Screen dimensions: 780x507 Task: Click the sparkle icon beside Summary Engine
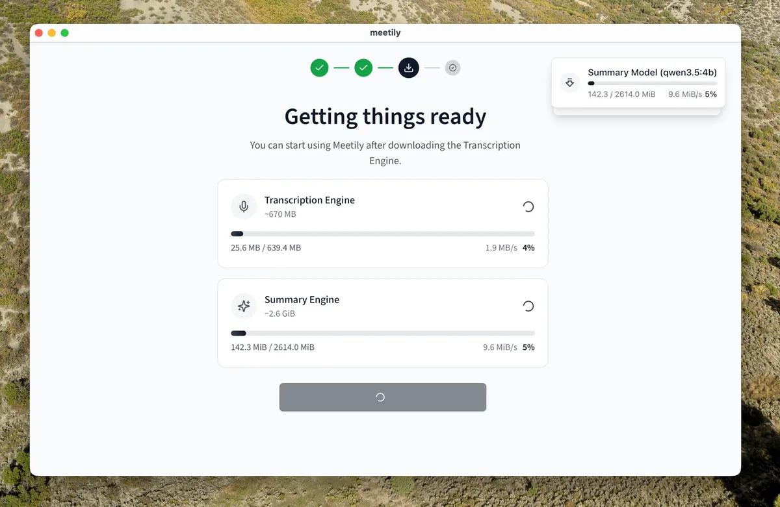[x=244, y=306]
